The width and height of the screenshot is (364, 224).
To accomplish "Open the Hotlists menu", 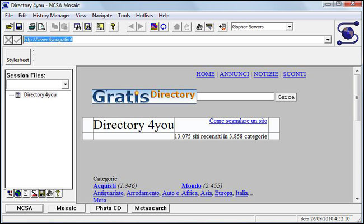I will [x=145, y=16].
